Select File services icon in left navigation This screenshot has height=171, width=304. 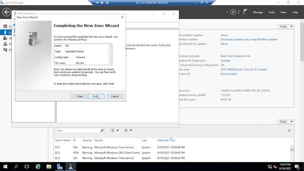click(x=5, y=50)
